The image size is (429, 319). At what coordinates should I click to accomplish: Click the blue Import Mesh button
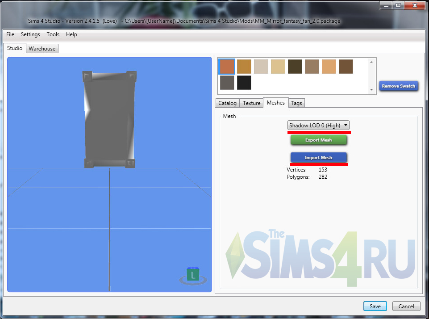coord(318,158)
